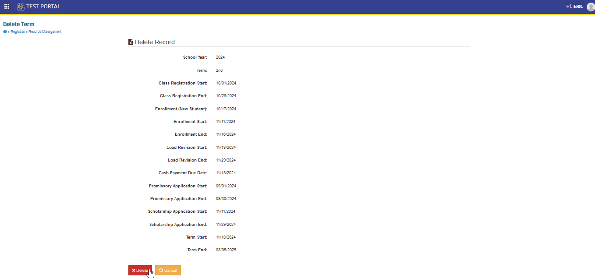Open the user avatar profile menu
This screenshot has width=595, height=278.
[x=591, y=7]
